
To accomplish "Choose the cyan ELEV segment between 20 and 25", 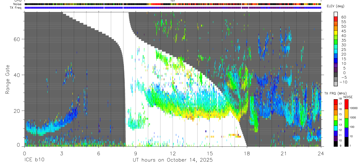I will (x=336, y=51).
